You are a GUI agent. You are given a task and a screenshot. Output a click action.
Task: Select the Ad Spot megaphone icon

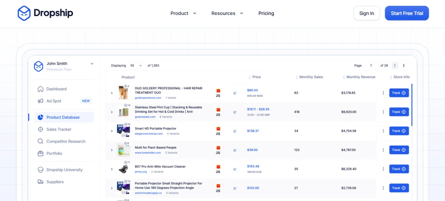[x=40, y=101]
